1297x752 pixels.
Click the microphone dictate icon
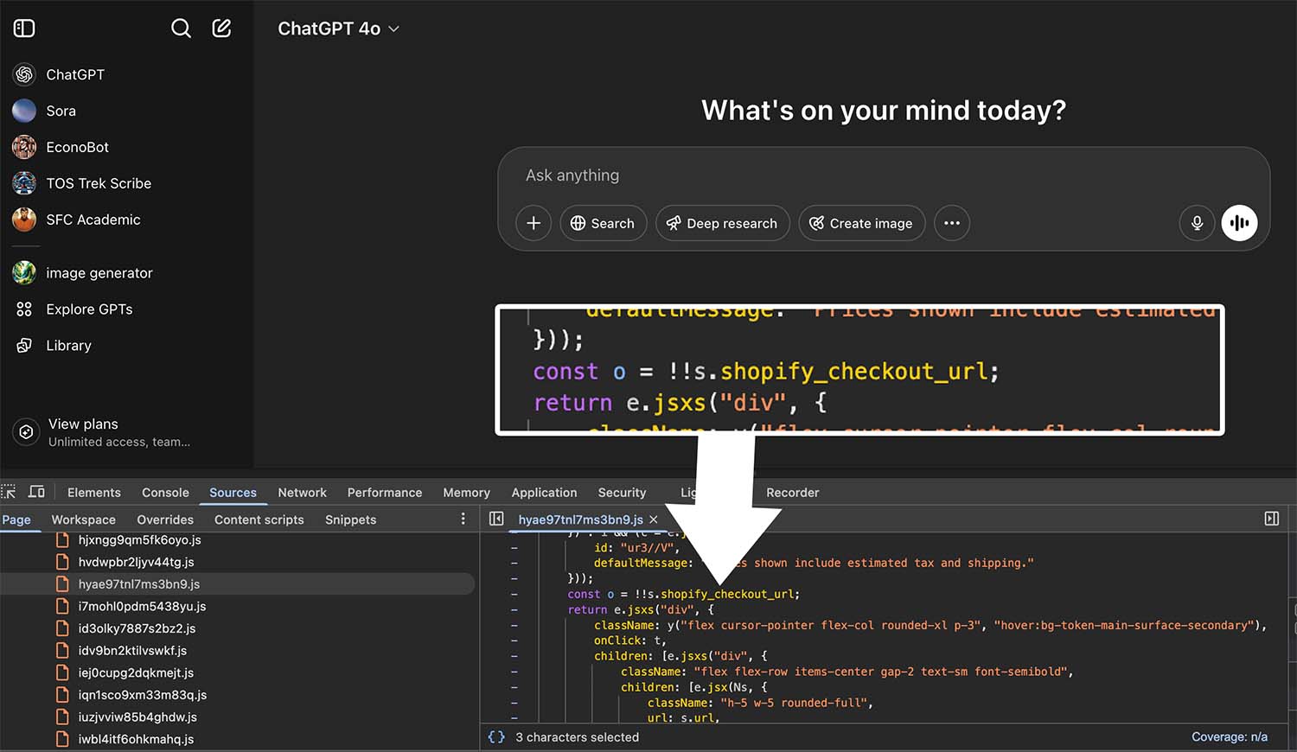(1197, 223)
